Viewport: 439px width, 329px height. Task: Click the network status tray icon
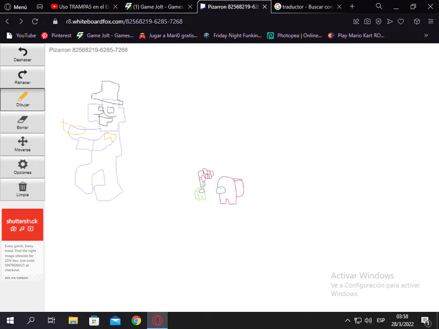(358, 320)
